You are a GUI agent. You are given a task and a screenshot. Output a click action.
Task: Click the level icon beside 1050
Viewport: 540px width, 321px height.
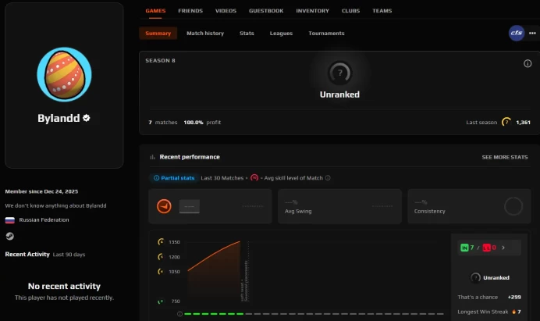tap(161, 271)
